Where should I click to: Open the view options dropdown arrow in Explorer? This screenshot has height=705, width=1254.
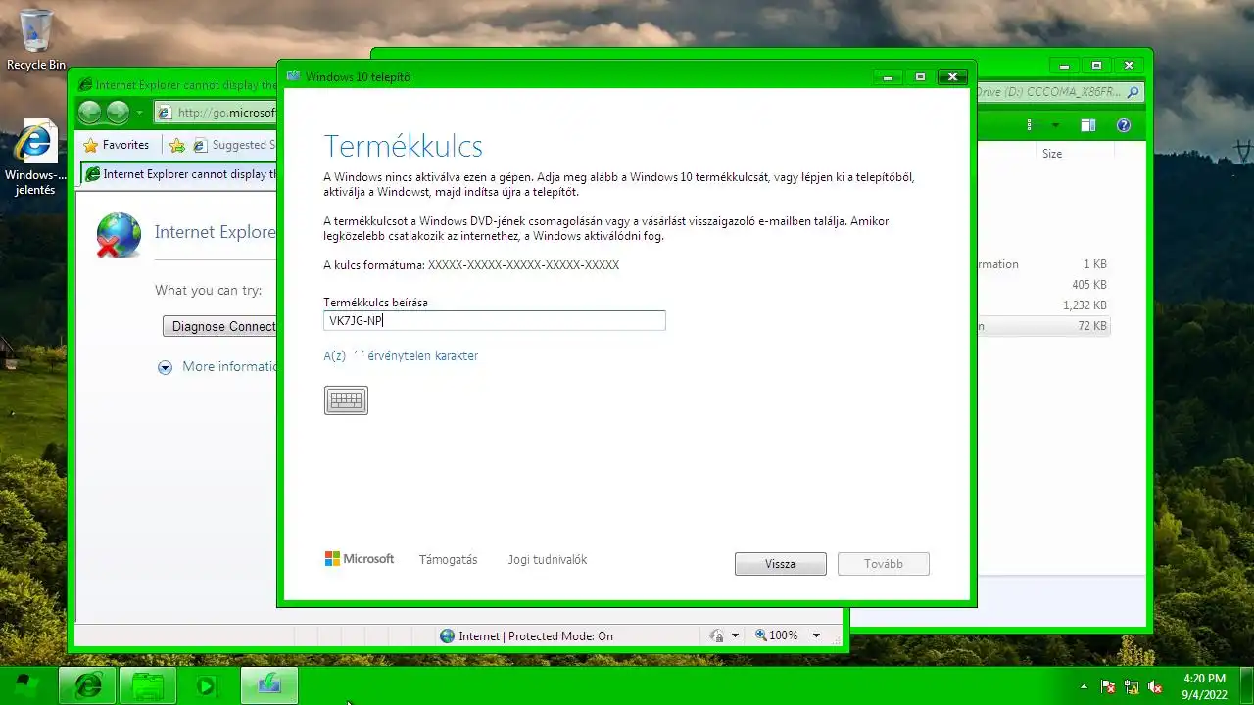(1055, 125)
